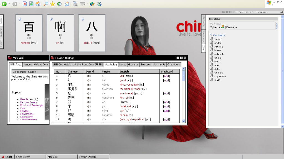
Task: Open the Exercises tab in Lesson Dialogs
Action: (145, 65)
